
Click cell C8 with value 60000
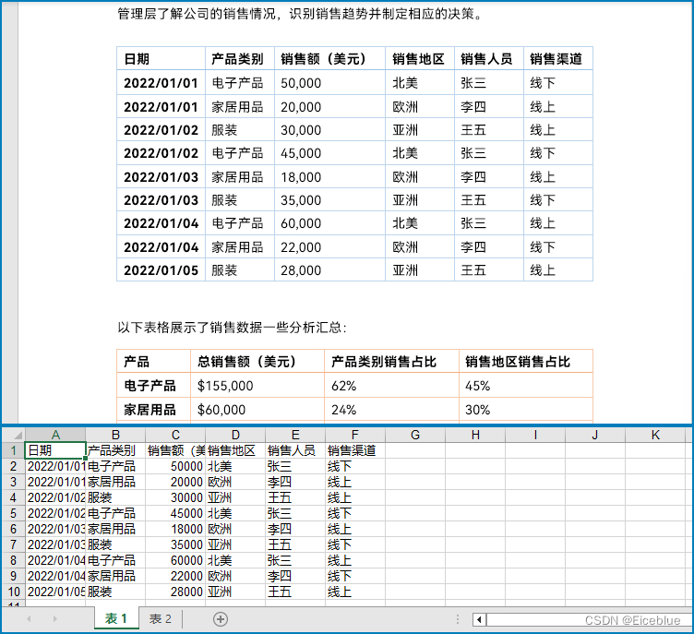coord(175,560)
